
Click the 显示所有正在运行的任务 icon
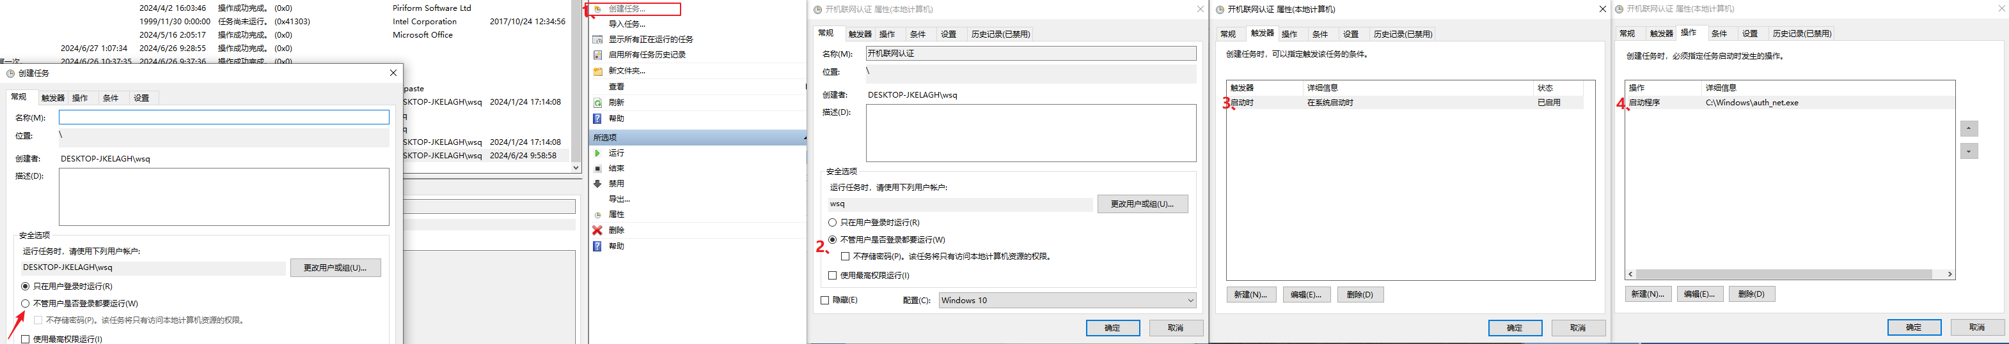598,40
